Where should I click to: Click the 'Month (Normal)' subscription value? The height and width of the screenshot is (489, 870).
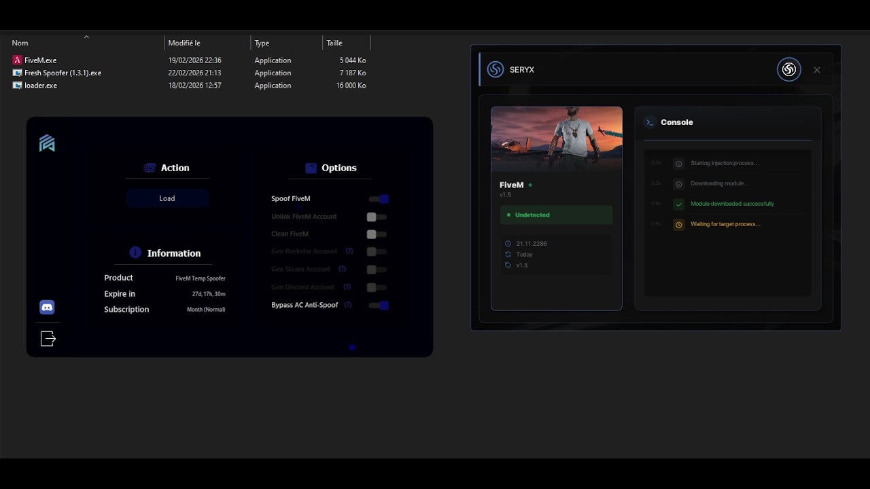pos(206,310)
